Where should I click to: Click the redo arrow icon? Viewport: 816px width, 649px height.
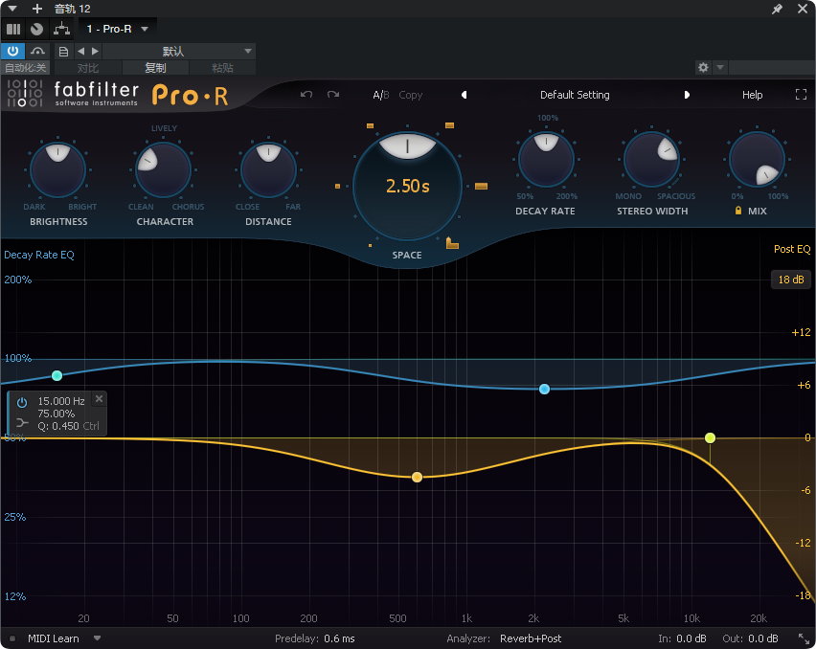pos(333,95)
